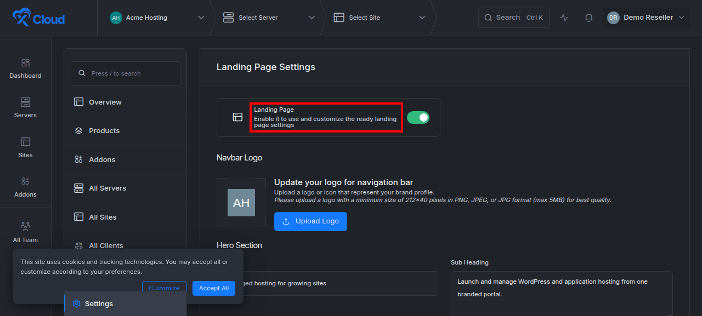The width and height of the screenshot is (702, 316).
Task: Expand the Select Server dropdown
Action: [x=312, y=18]
